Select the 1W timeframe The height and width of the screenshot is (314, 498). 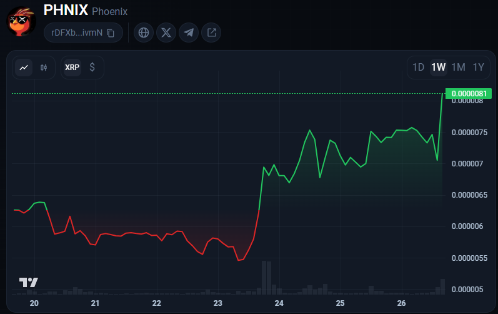(438, 67)
